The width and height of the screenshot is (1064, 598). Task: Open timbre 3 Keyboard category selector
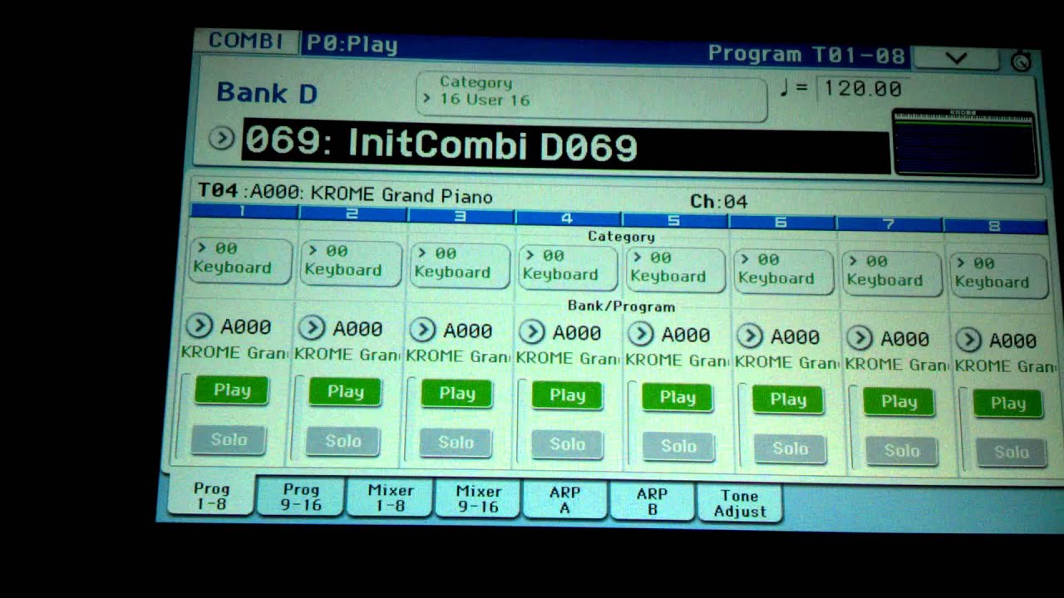tap(460, 265)
